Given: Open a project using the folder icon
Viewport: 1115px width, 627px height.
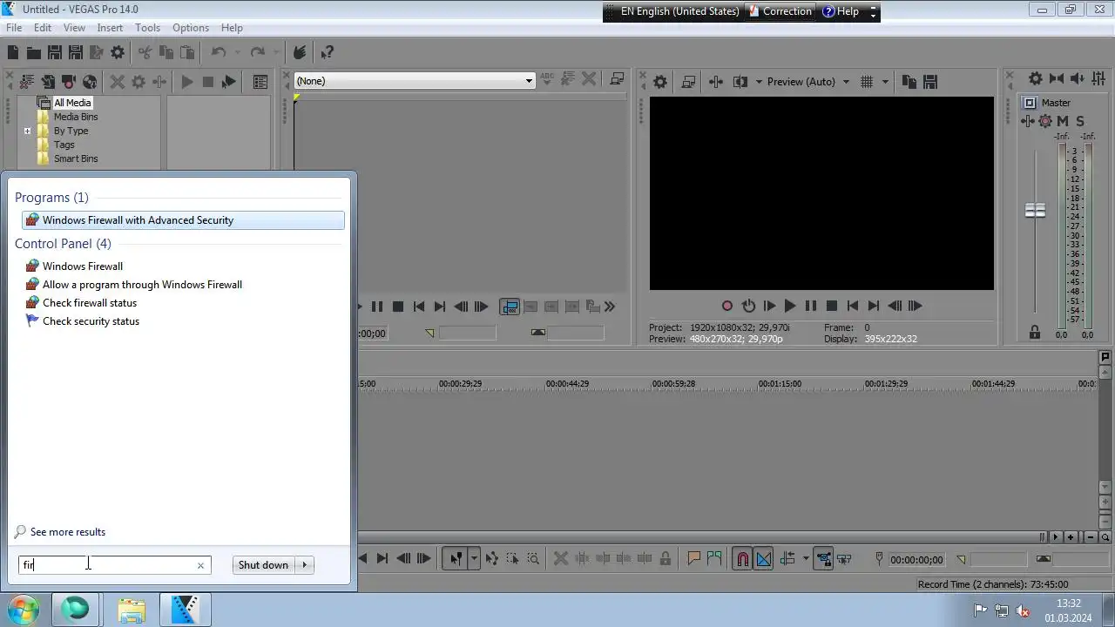Looking at the screenshot, I should coord(35,53).
